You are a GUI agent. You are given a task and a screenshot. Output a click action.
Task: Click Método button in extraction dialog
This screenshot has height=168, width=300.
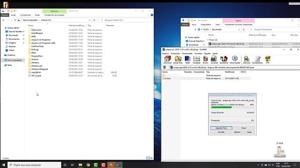click(x=238, y=132)
